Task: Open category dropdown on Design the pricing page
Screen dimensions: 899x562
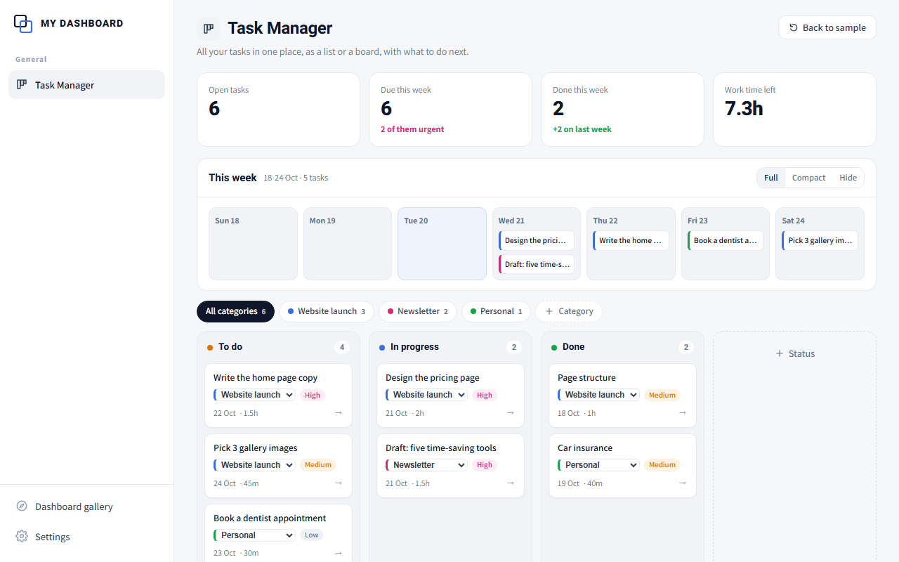Action: click(x=426, y=395)
